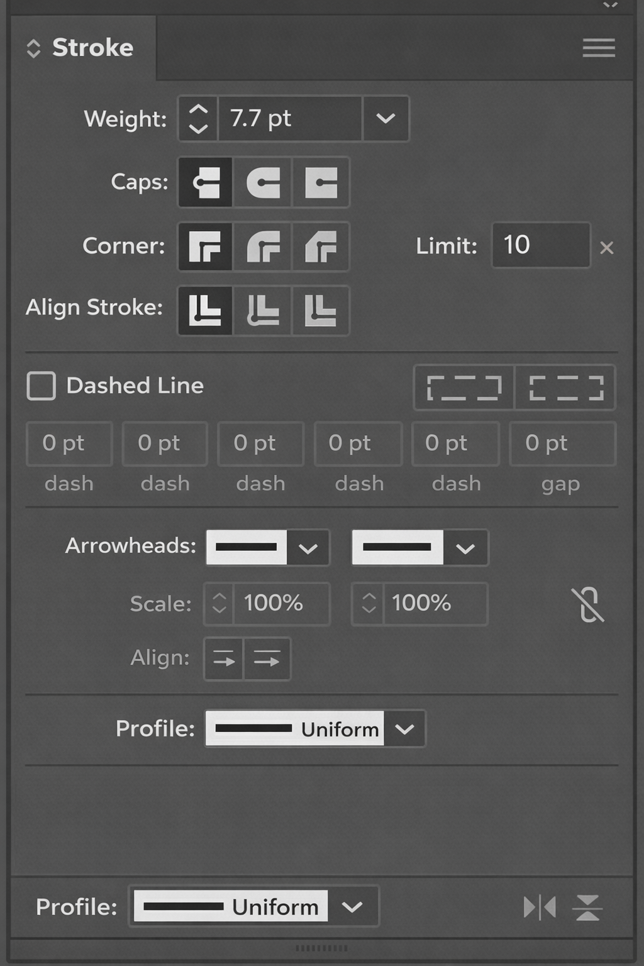Open the Weight dropdown arrow

386,118
